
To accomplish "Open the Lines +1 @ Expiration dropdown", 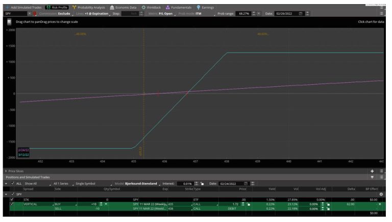I will pyautogui.click(x=93, y=13).
